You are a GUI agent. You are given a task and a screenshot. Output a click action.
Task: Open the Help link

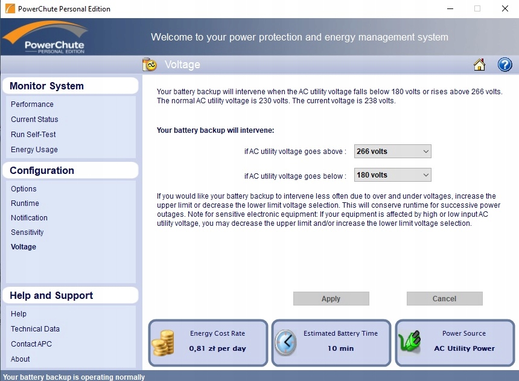click(x=19, y=314)
